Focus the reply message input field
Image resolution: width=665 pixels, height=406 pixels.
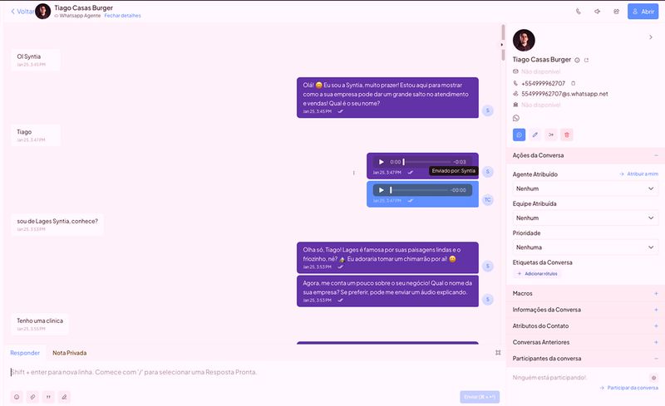[x=254, y=372]
